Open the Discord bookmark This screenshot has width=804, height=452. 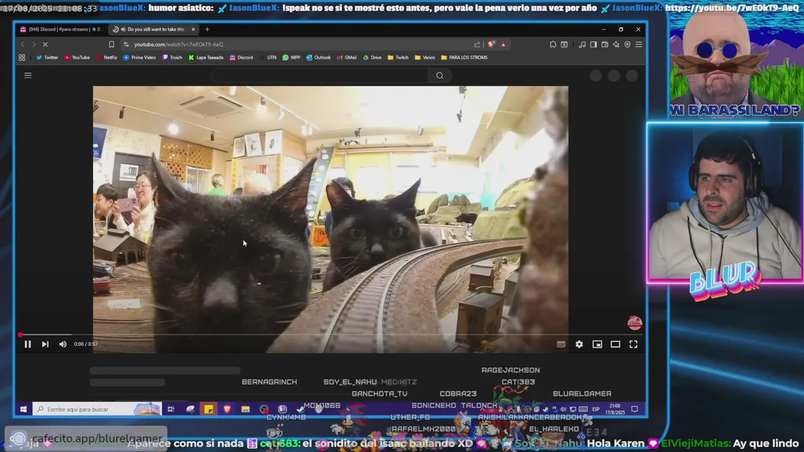[241, 58]
